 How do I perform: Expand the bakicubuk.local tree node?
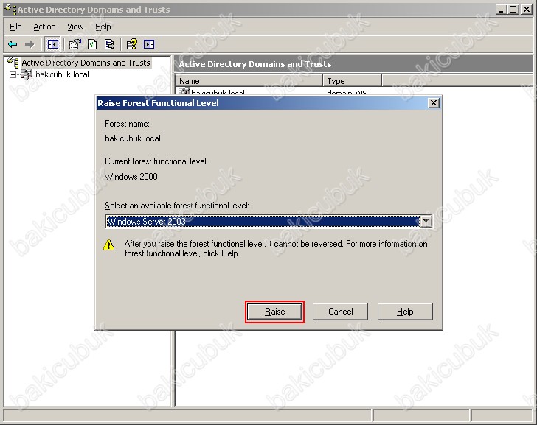click(13, 74)
